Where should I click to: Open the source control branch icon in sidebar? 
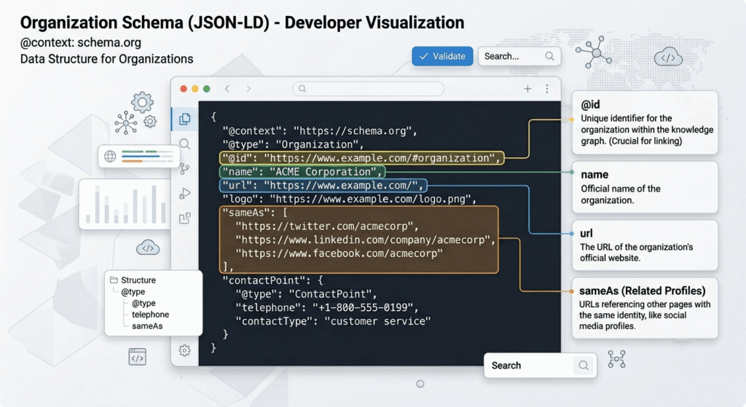tap(184, 169)
